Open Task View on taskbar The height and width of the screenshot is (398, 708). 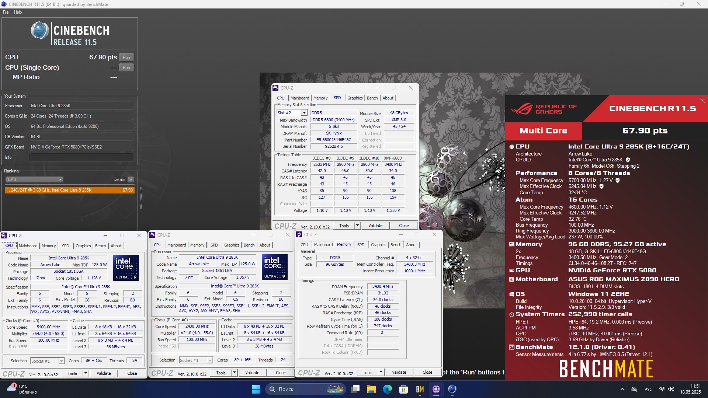coord(355,389)
